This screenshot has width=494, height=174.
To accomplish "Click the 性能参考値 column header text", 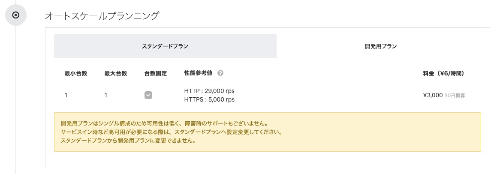I will (x=198, y=73).
